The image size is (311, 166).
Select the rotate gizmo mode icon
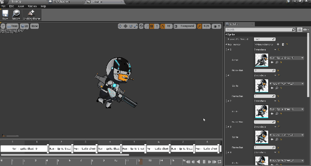tap(131, 26)
